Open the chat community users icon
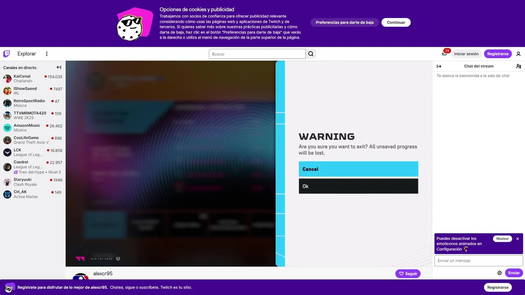The image size is (525, 295). [518, 66]
